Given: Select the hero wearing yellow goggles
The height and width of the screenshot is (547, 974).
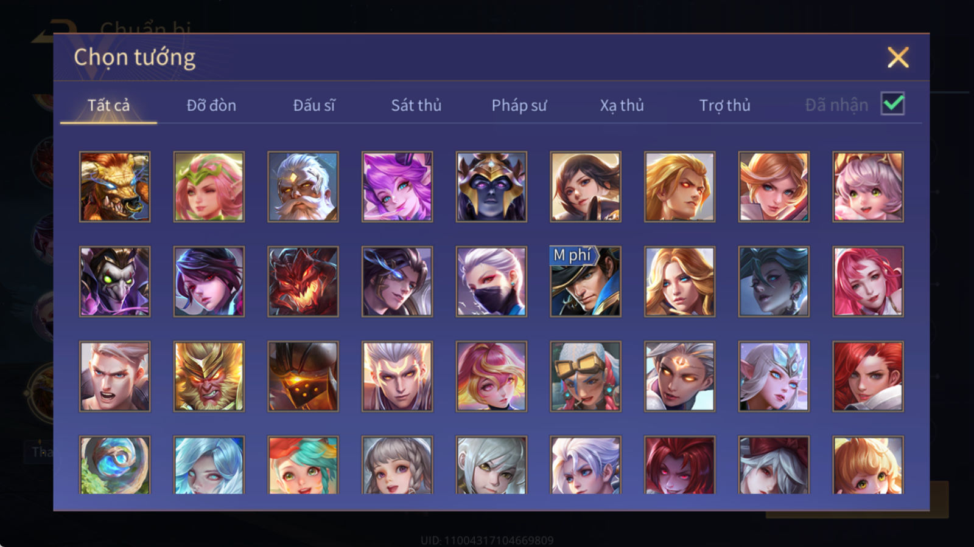Looking at the screenshot, I should coord(586,376).
